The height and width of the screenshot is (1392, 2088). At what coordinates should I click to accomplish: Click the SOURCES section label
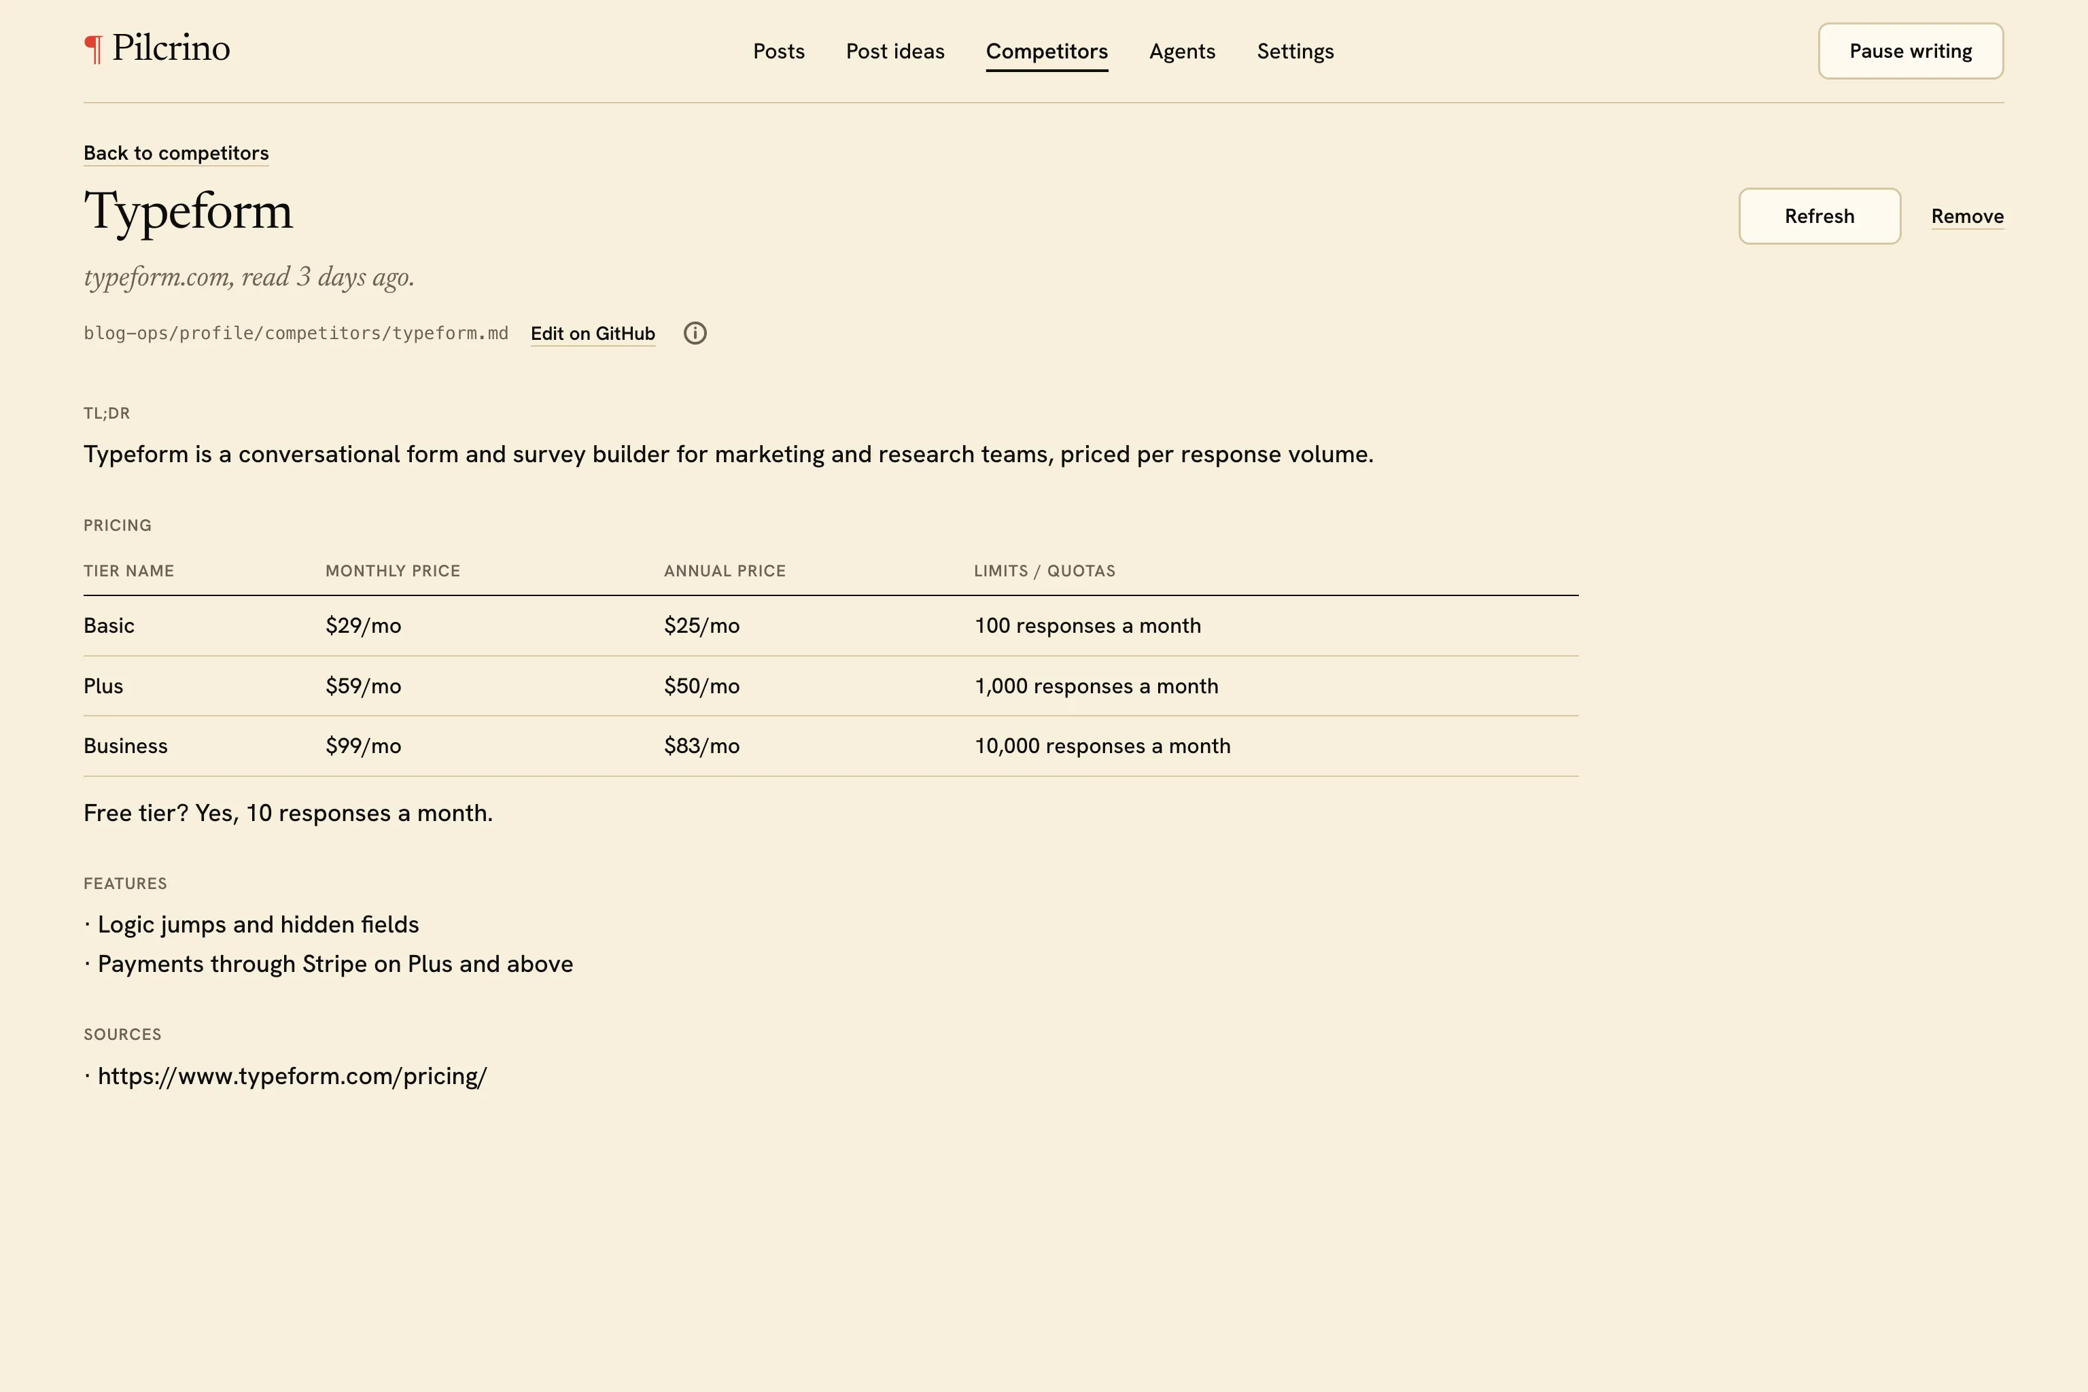click(x=122, y=1035)
